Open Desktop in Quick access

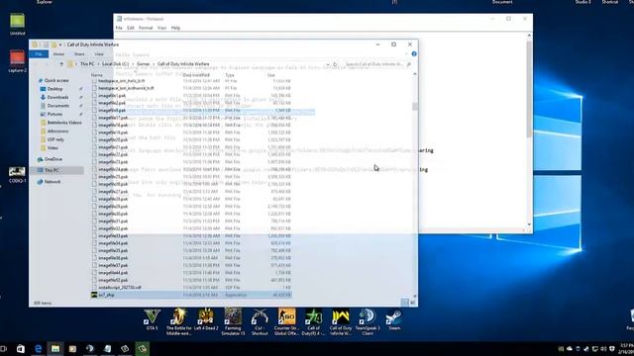coord(54,89)
